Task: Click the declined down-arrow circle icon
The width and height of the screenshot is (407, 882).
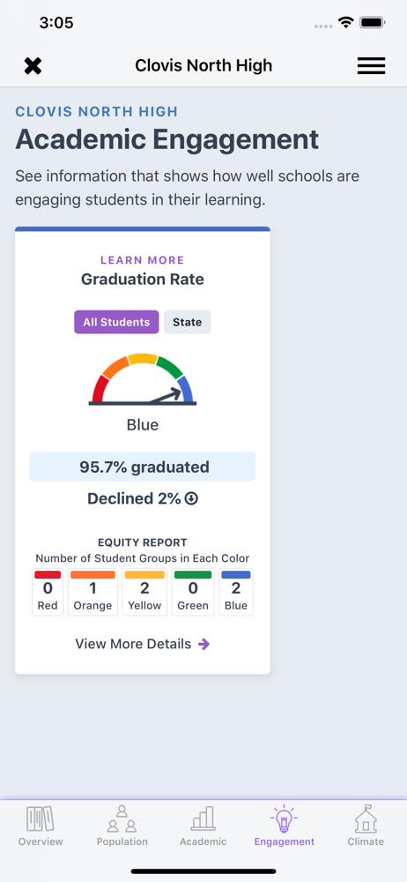Action: (192, 498)
